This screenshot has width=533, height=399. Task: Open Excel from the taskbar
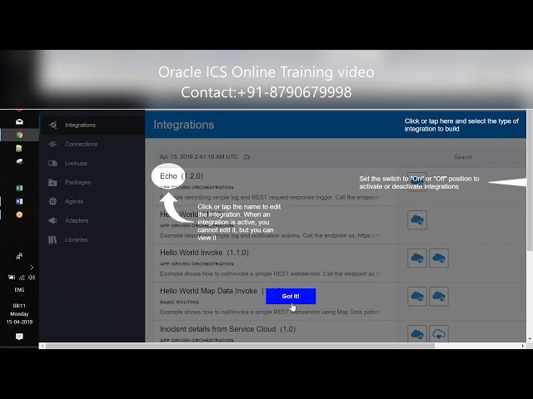coord(19,188)
